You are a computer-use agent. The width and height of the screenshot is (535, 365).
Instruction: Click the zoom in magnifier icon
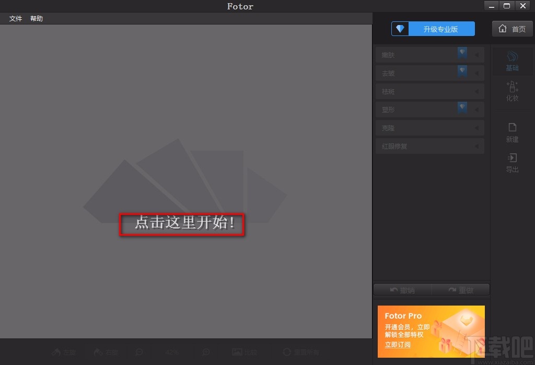pyautogui.click(x=206, y=352)
